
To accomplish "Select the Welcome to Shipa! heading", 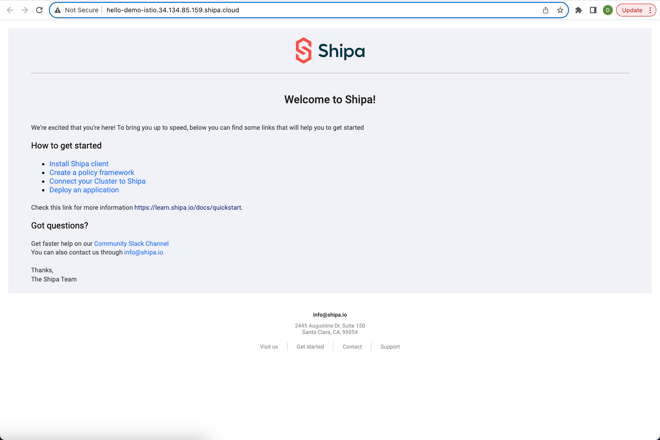I will 330,100.
